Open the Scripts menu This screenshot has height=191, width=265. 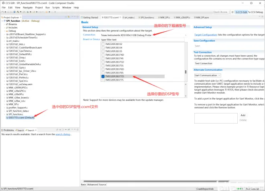[x=56, y=8]
